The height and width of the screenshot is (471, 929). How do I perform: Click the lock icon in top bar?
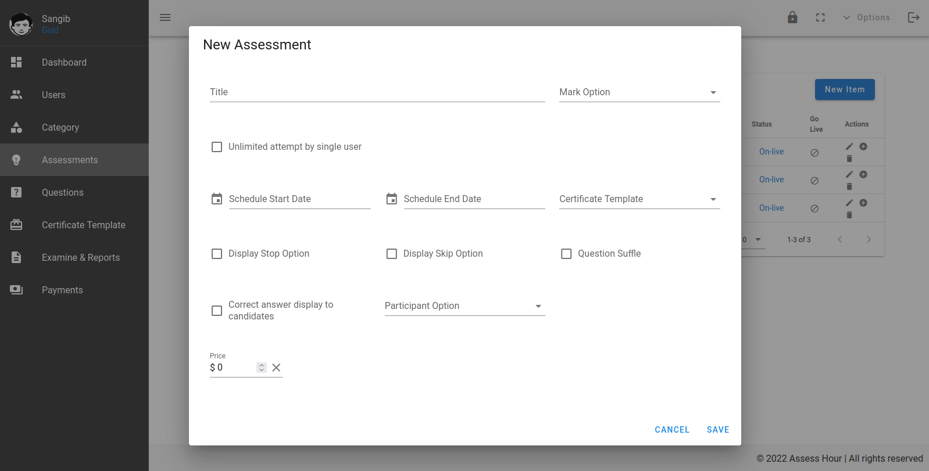(x=792, y=17)
